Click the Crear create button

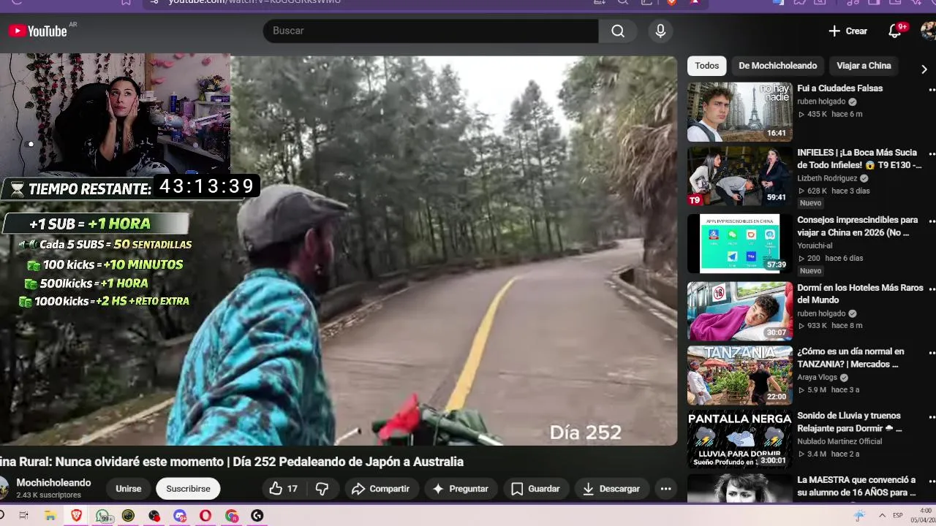[x=848, y=31]
